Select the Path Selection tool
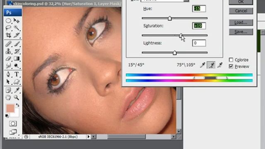 click(8, 82)
